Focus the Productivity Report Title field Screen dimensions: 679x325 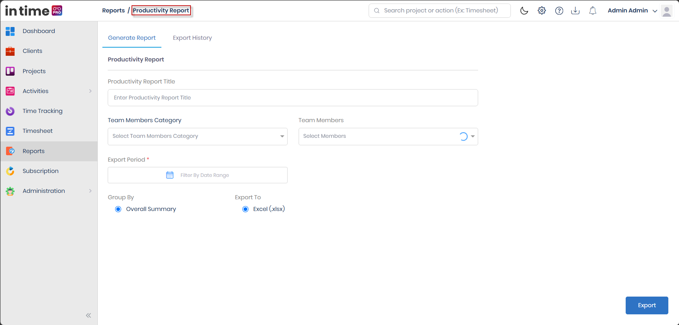[x=293, y=98]
